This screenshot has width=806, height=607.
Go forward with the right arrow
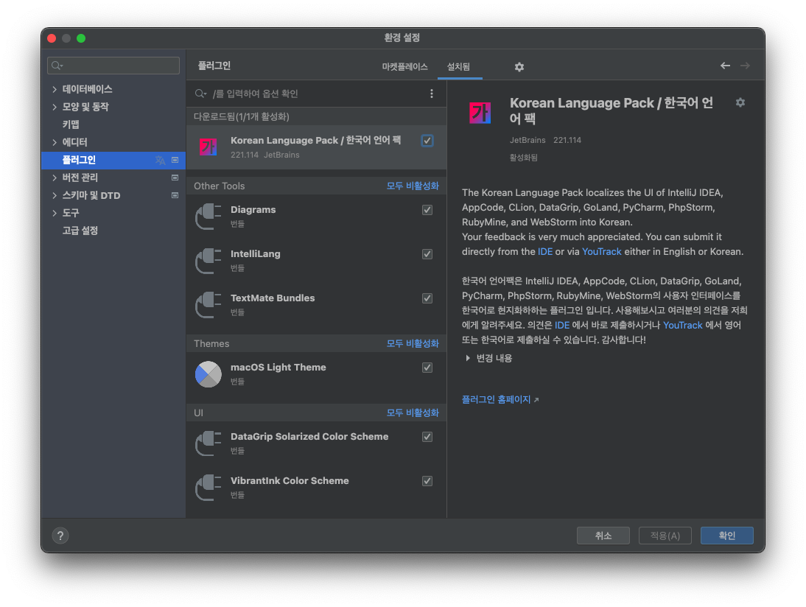pyautogui.click(x=745, y=66)
